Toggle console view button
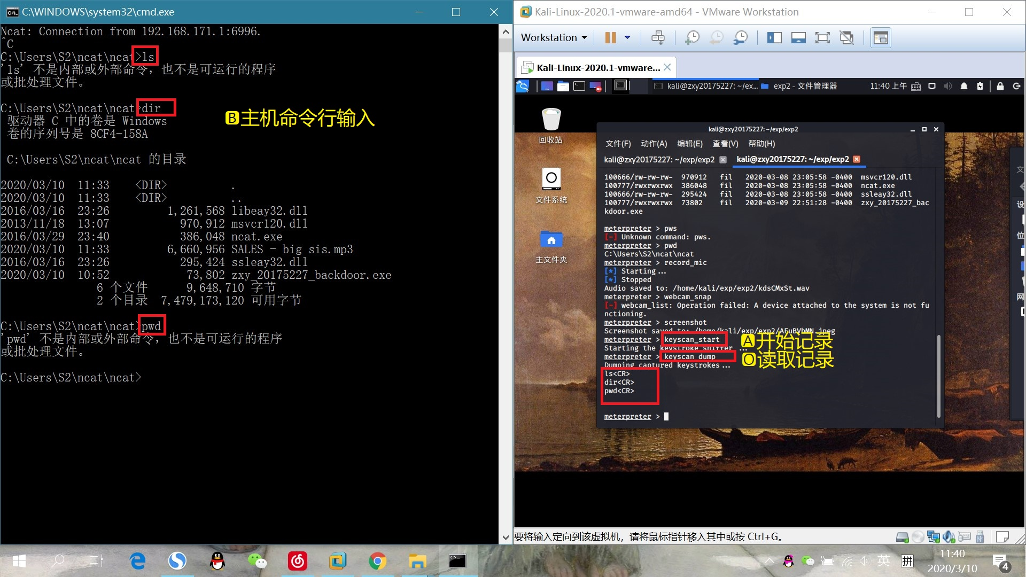Image resolution: width=1026 pixels, height=577 pixels. (880, 37)
